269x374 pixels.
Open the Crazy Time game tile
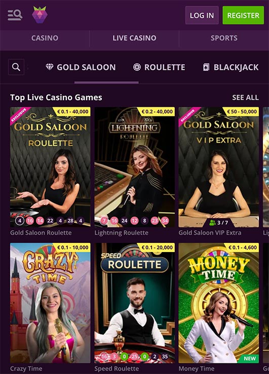coord(50,303)
